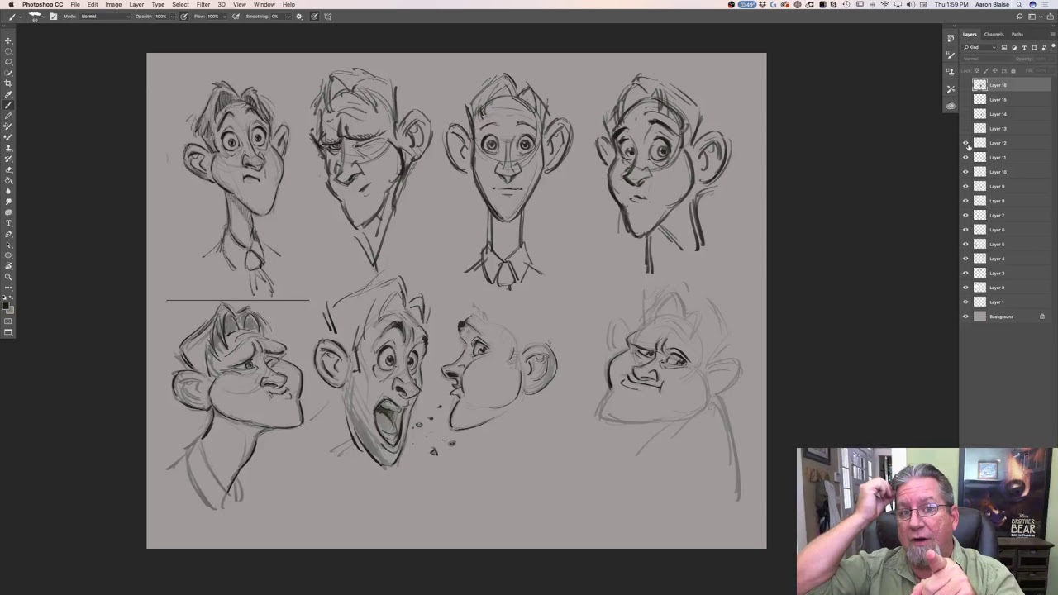Change screen mode icon at toolbar bottom
1058x595 pixels.
(8, 331)
